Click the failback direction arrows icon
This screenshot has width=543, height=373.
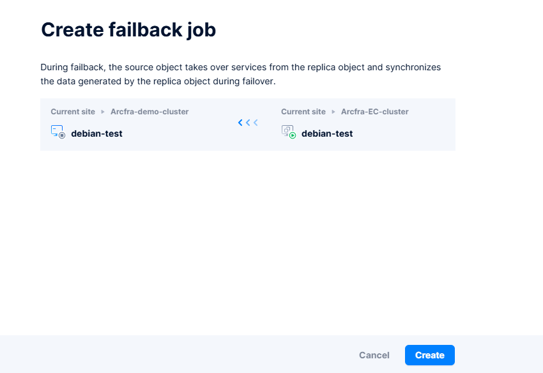(x=248, y=123)
